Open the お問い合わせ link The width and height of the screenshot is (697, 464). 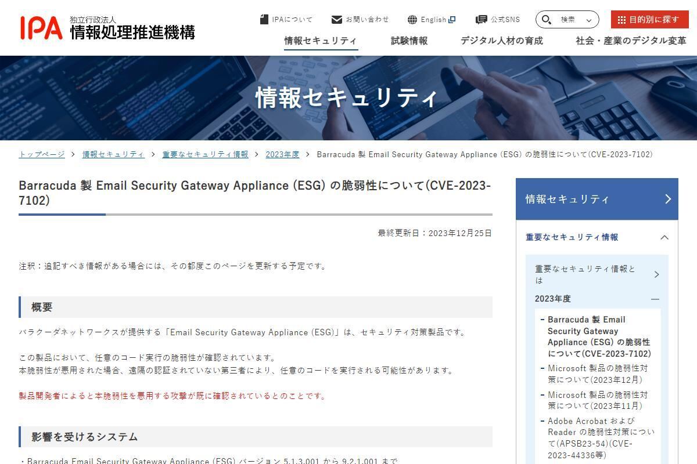tap(360, 20)
